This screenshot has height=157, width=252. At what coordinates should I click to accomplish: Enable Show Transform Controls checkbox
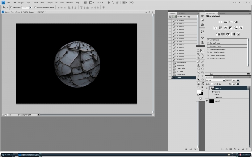[x=35, y=8]
